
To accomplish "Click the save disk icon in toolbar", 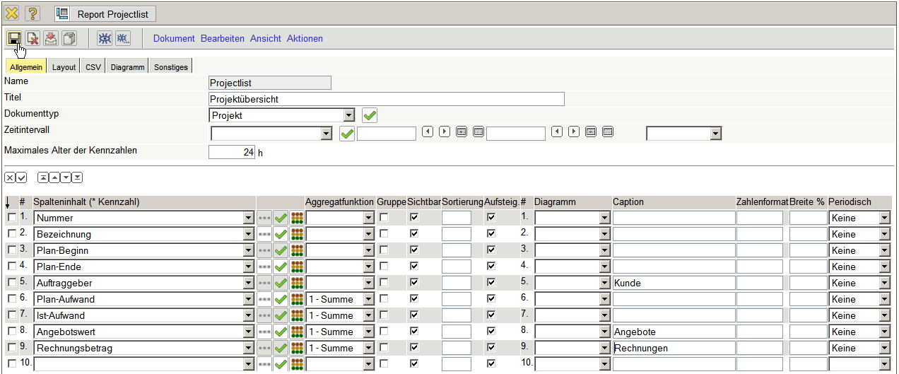I will click(14, 38).
